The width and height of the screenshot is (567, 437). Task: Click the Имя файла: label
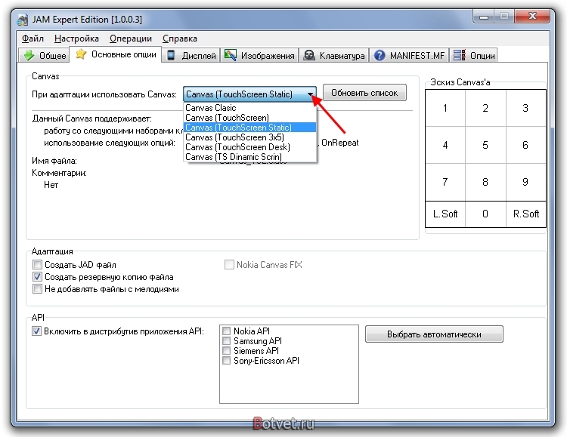(54, 161)
